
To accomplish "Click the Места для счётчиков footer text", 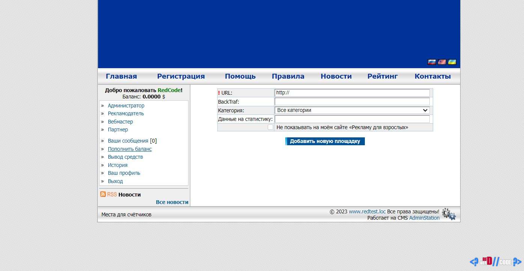I will (x=126, y=214).
